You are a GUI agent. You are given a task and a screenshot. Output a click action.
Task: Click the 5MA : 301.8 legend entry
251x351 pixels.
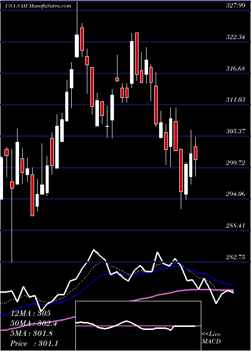click(x=31, y=333)
